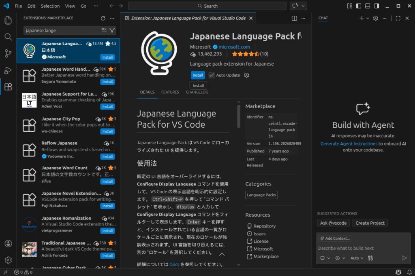Install the Japanese Language Pack extension
This screenshot has height=276, width=415.
pos(198,75)
